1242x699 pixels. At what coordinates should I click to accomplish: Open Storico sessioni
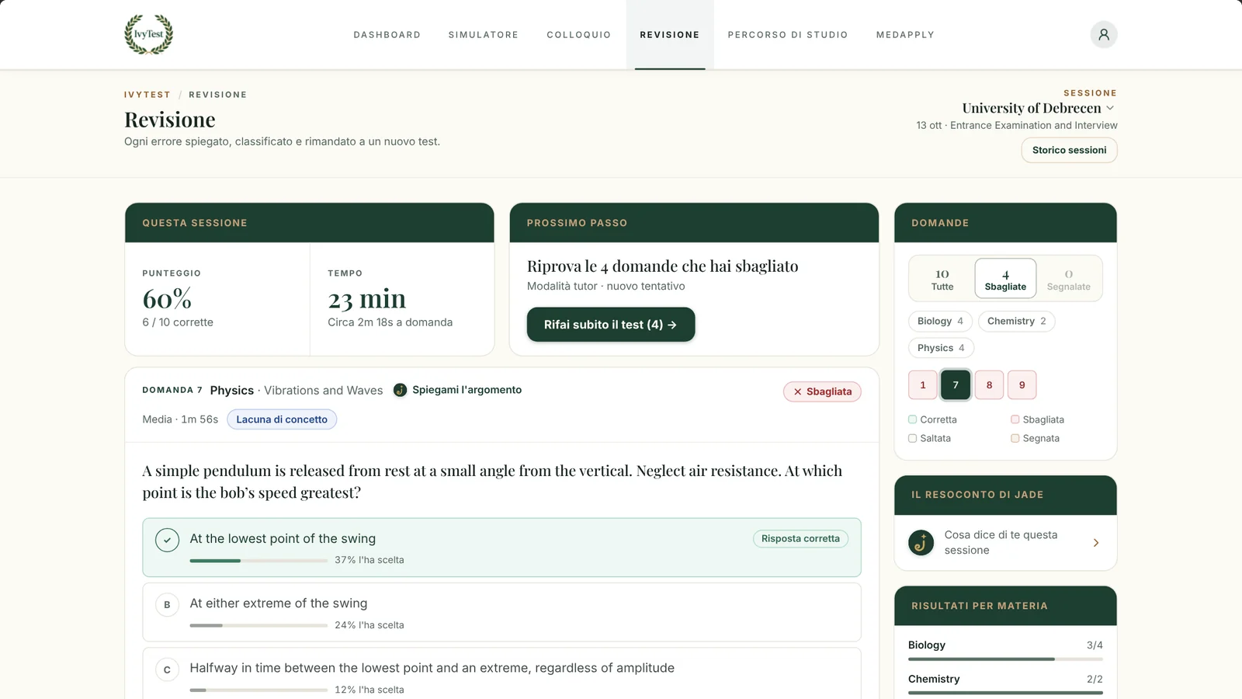pos(1069,150)
